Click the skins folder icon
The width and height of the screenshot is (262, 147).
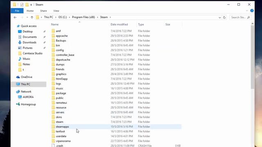click(53, 117)
